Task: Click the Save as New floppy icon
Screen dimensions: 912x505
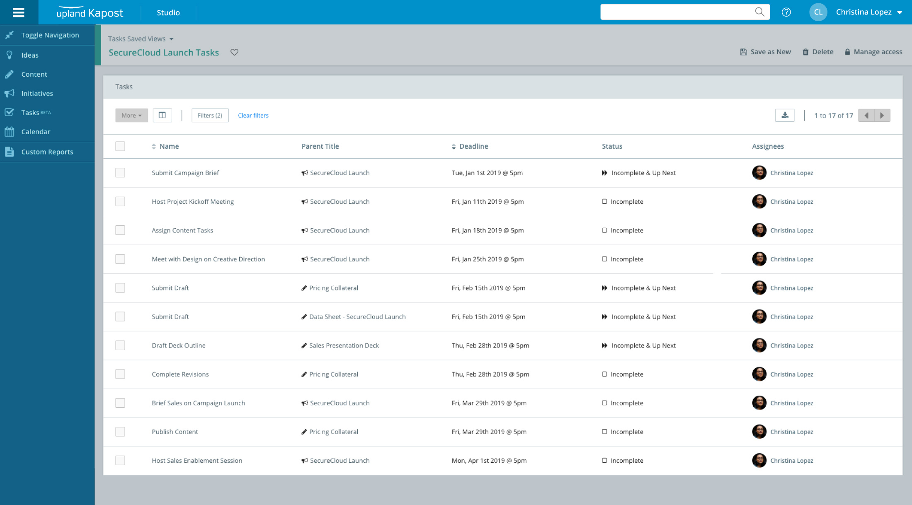Action: pos(743,52)
